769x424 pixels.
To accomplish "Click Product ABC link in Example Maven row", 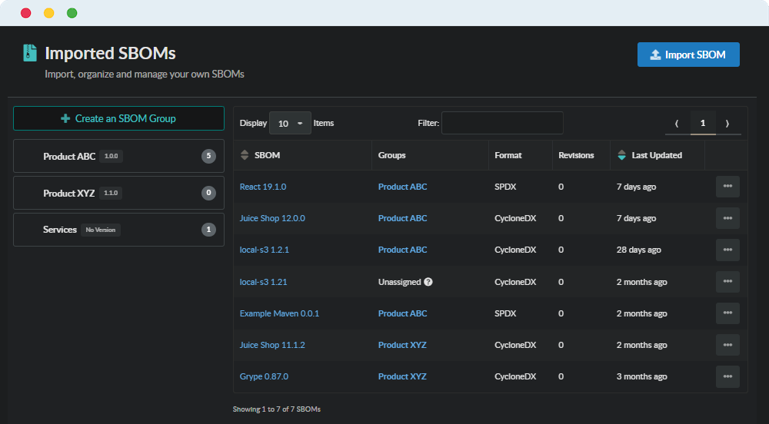I will tap(403, 313).
